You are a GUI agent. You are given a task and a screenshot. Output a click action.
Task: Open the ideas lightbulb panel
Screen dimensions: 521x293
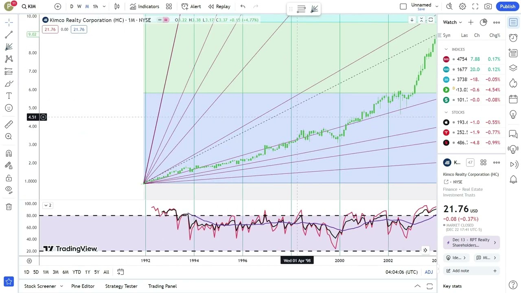point(513,114)
